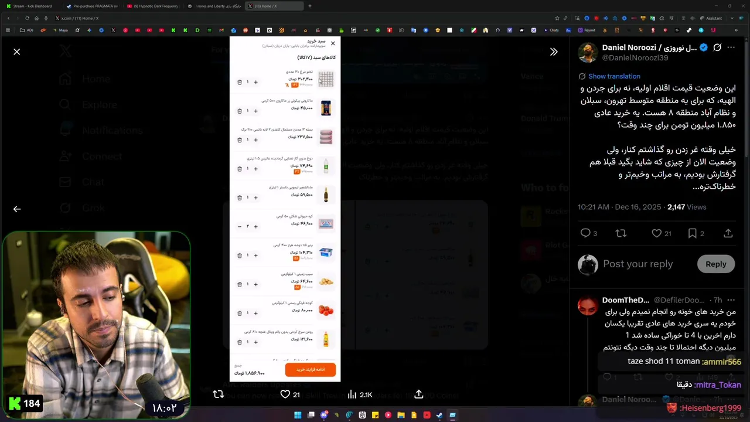
Task: Click the heart icon below the image
Action: [x=285, y=394]
